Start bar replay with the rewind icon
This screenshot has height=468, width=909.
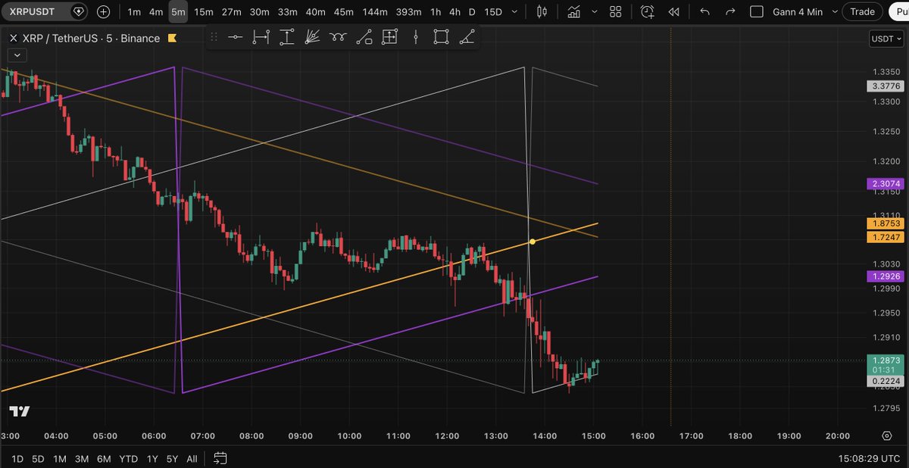click(673, 11)
